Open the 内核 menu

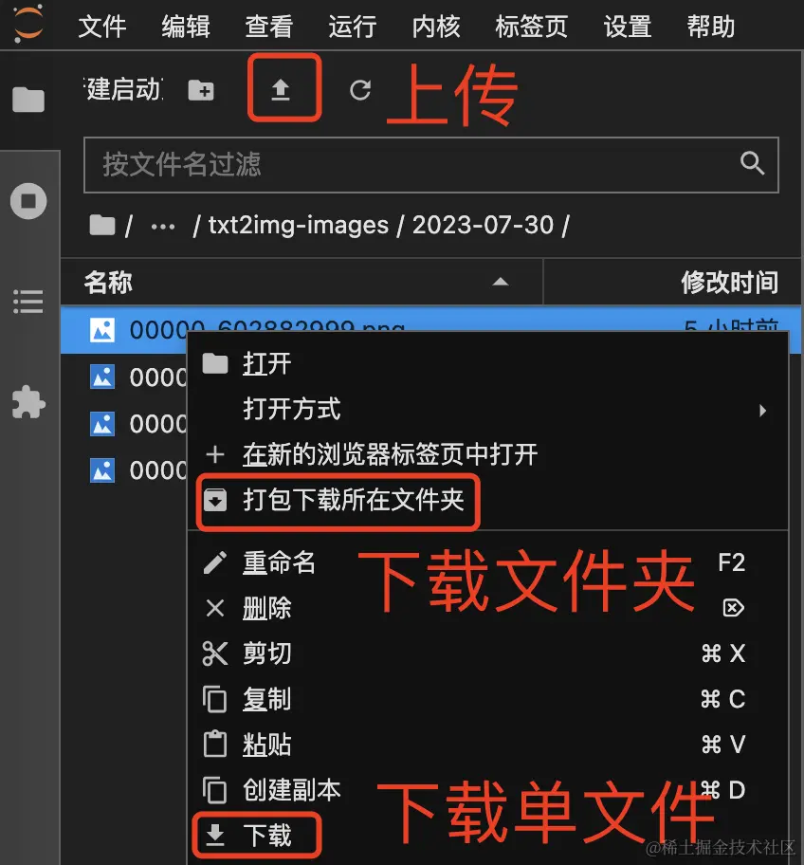[x=436, y=26]
